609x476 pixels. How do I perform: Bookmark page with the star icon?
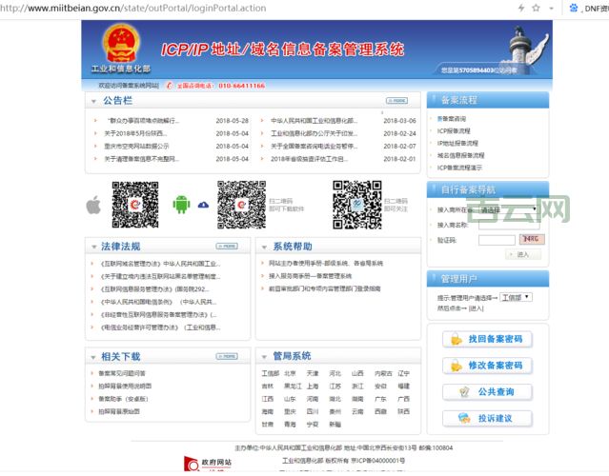click(536, 8)
